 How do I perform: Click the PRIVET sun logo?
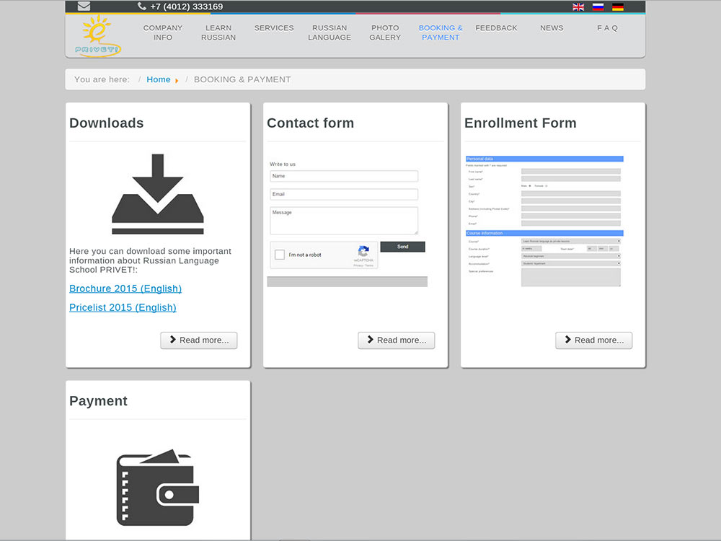[97, 36]
